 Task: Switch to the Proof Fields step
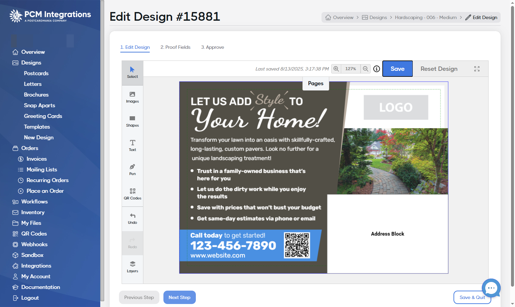click(175, 47)
